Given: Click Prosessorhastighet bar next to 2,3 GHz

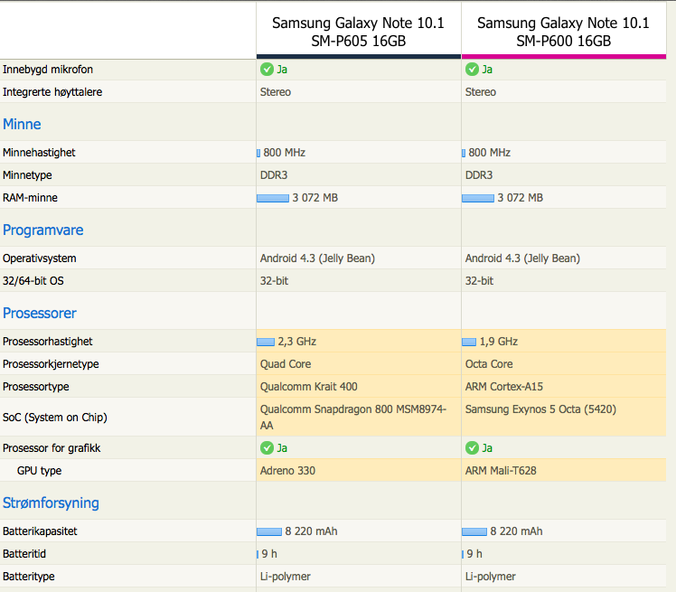Looking at the screenshot, I should [x=266, y=342].
